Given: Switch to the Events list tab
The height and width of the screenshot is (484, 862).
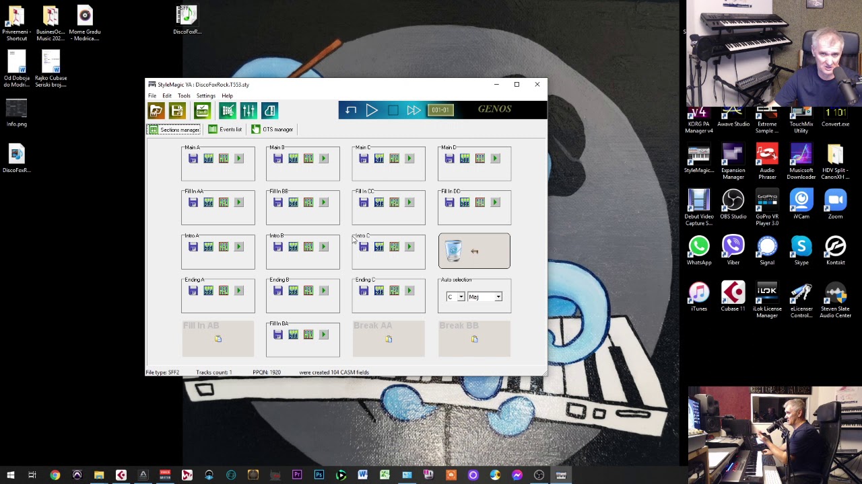Looking at the screenshot, I should tap(225, 129).
